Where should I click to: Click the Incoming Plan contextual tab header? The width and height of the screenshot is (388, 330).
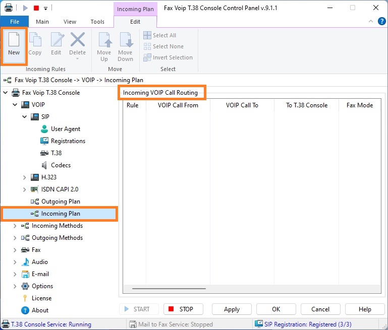pyautogui.click(x=135, y=9)
